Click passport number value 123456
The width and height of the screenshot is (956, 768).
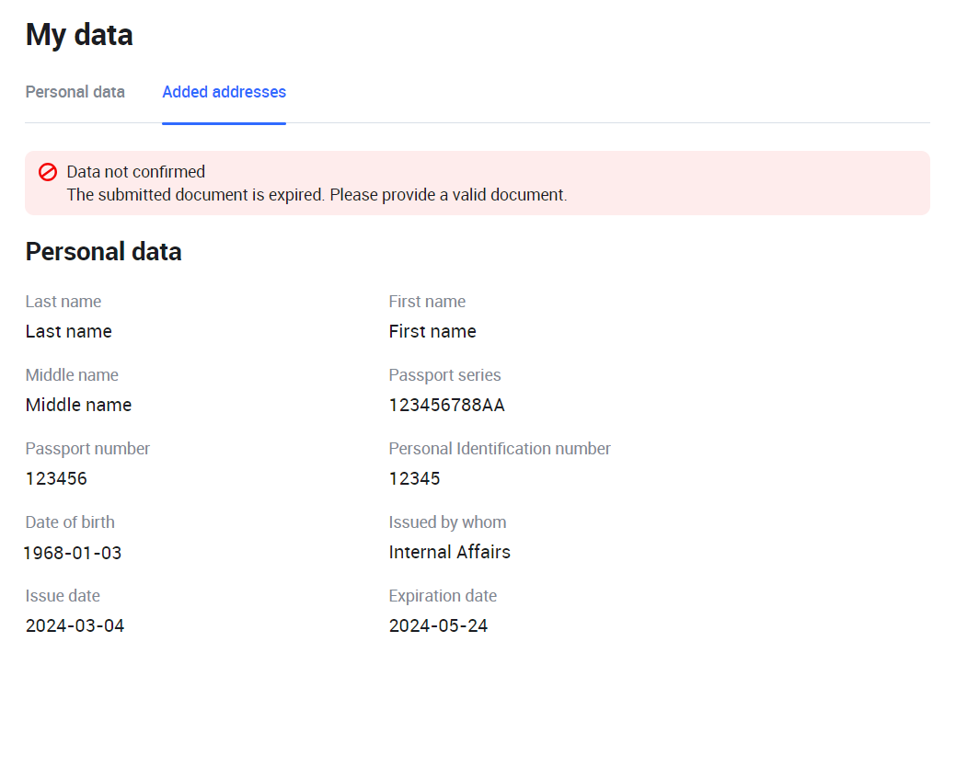[56, 478]
